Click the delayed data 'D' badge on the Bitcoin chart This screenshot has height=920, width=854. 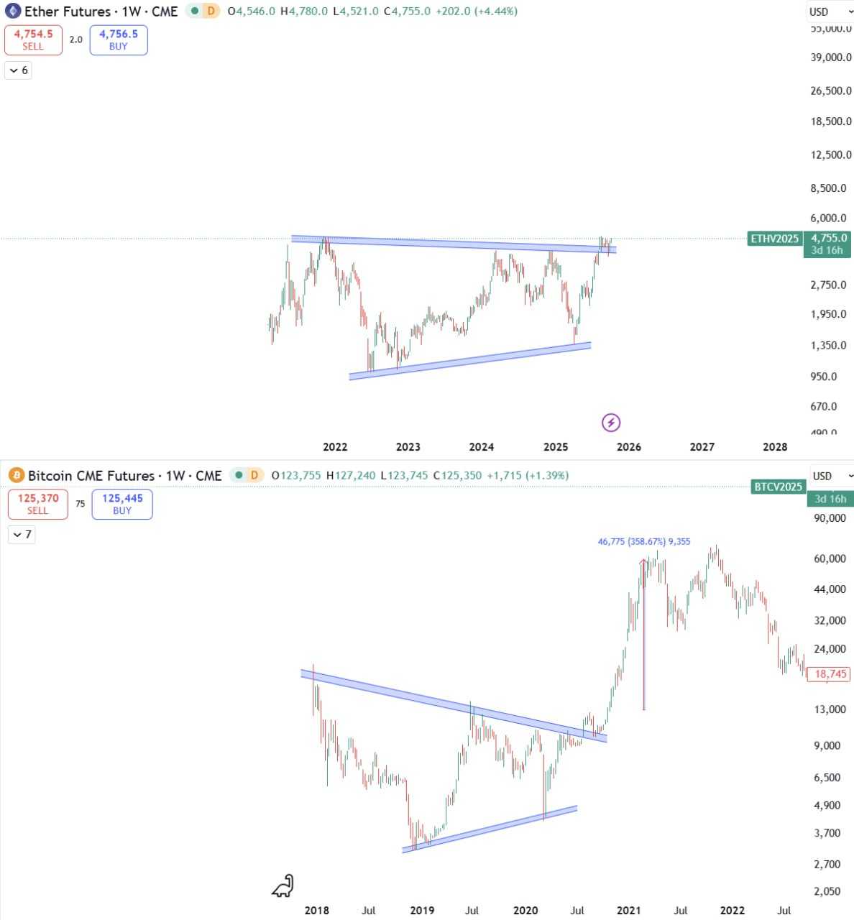coord(254,476)
